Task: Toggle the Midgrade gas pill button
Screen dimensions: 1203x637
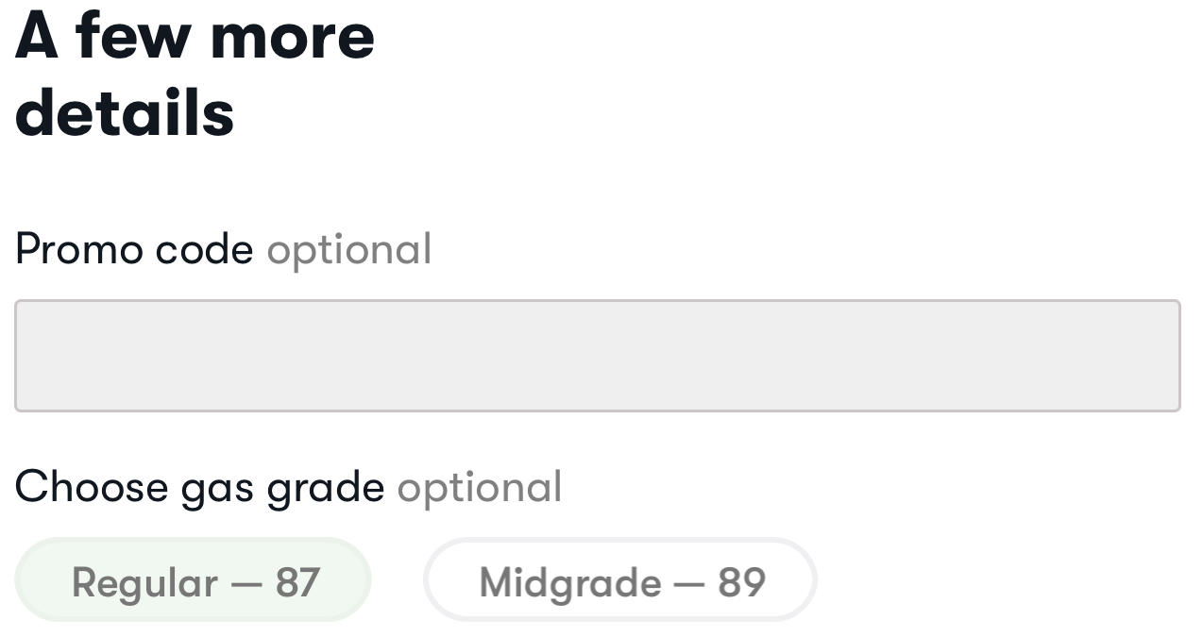Action: click(620, 580)
